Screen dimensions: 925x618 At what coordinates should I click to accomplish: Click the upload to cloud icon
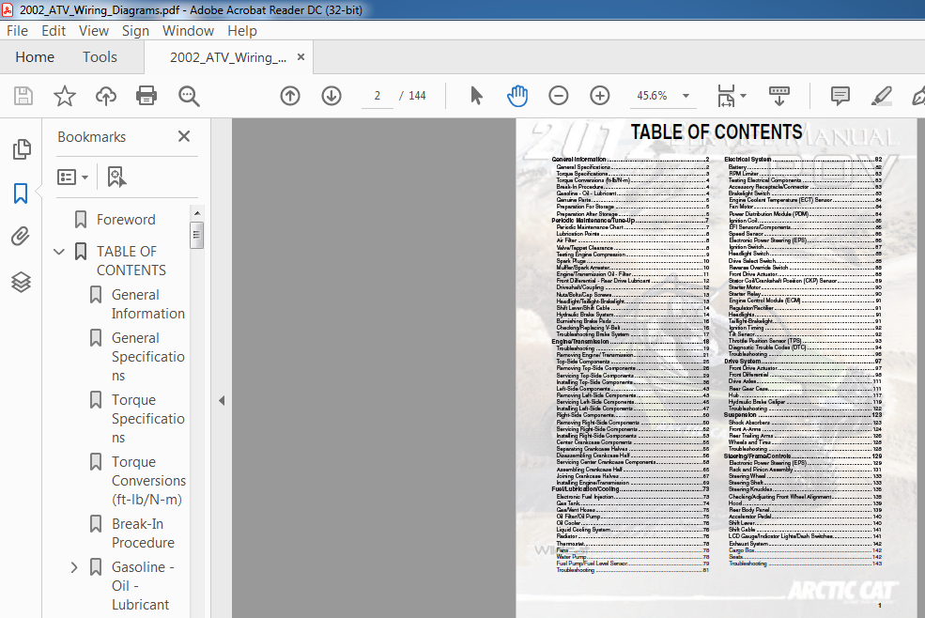click(x=105, y=96)
